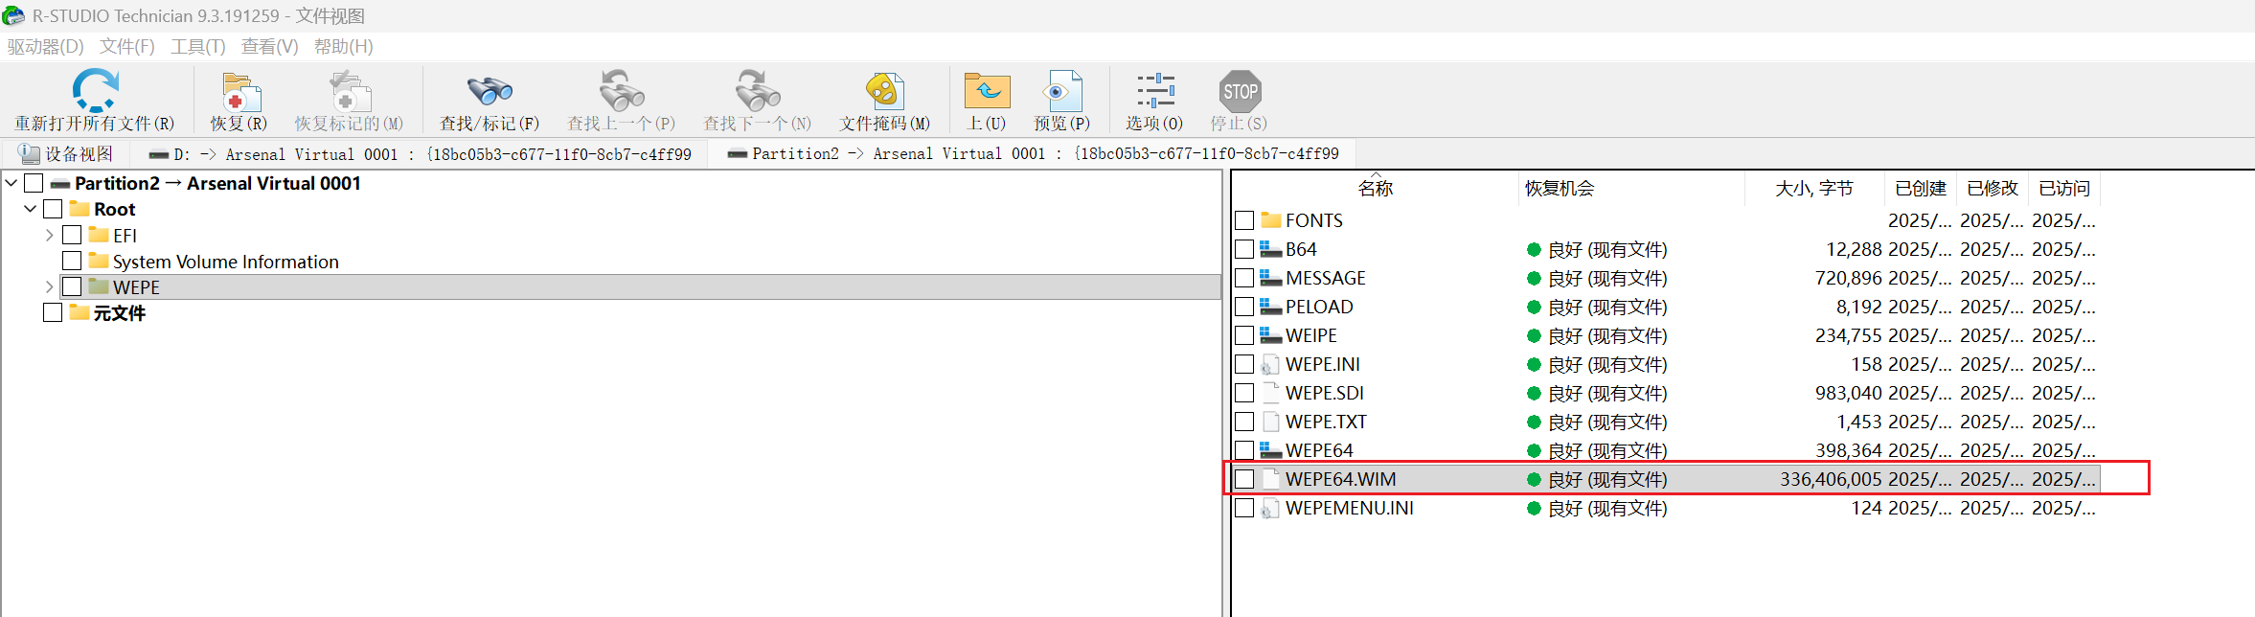The image size is (2255, 617).
Task: Mark the EFI folder checkbox in tree
Action: pos(72,235)
